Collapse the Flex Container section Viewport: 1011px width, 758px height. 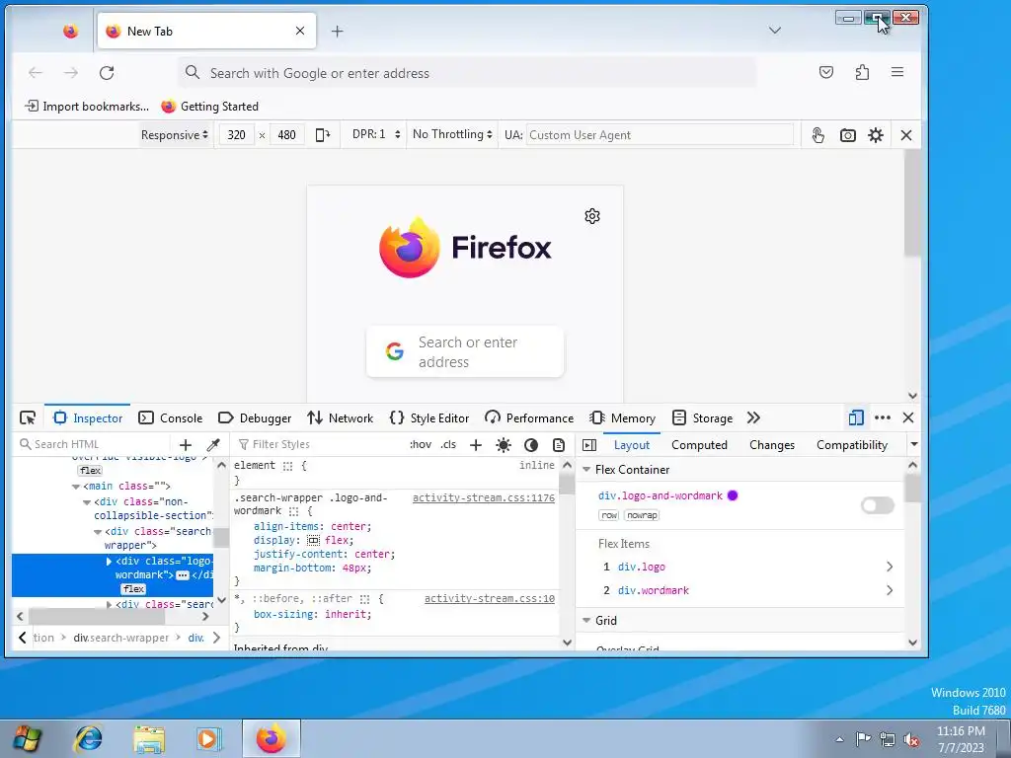[x=586, y=469]
